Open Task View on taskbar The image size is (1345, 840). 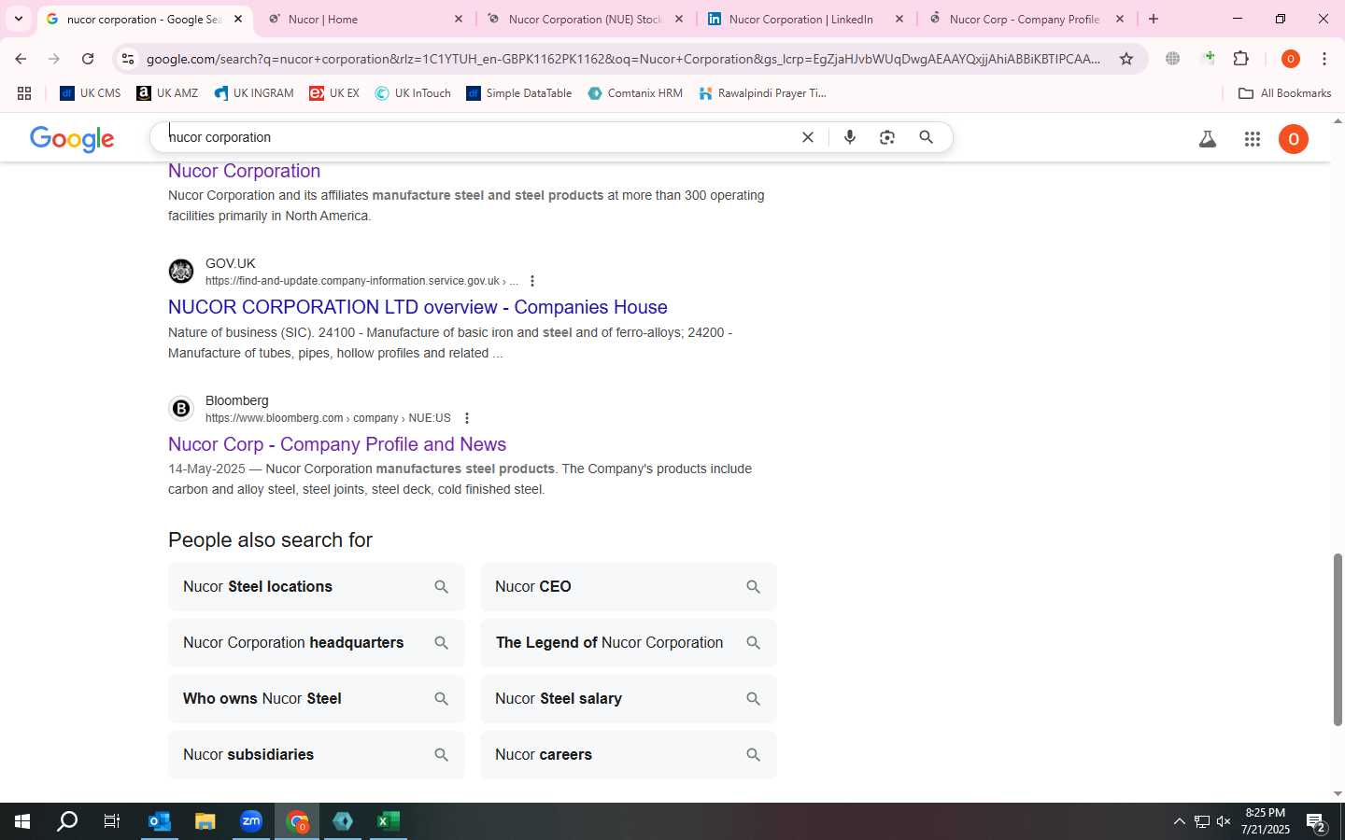click(x=112, y=821)
